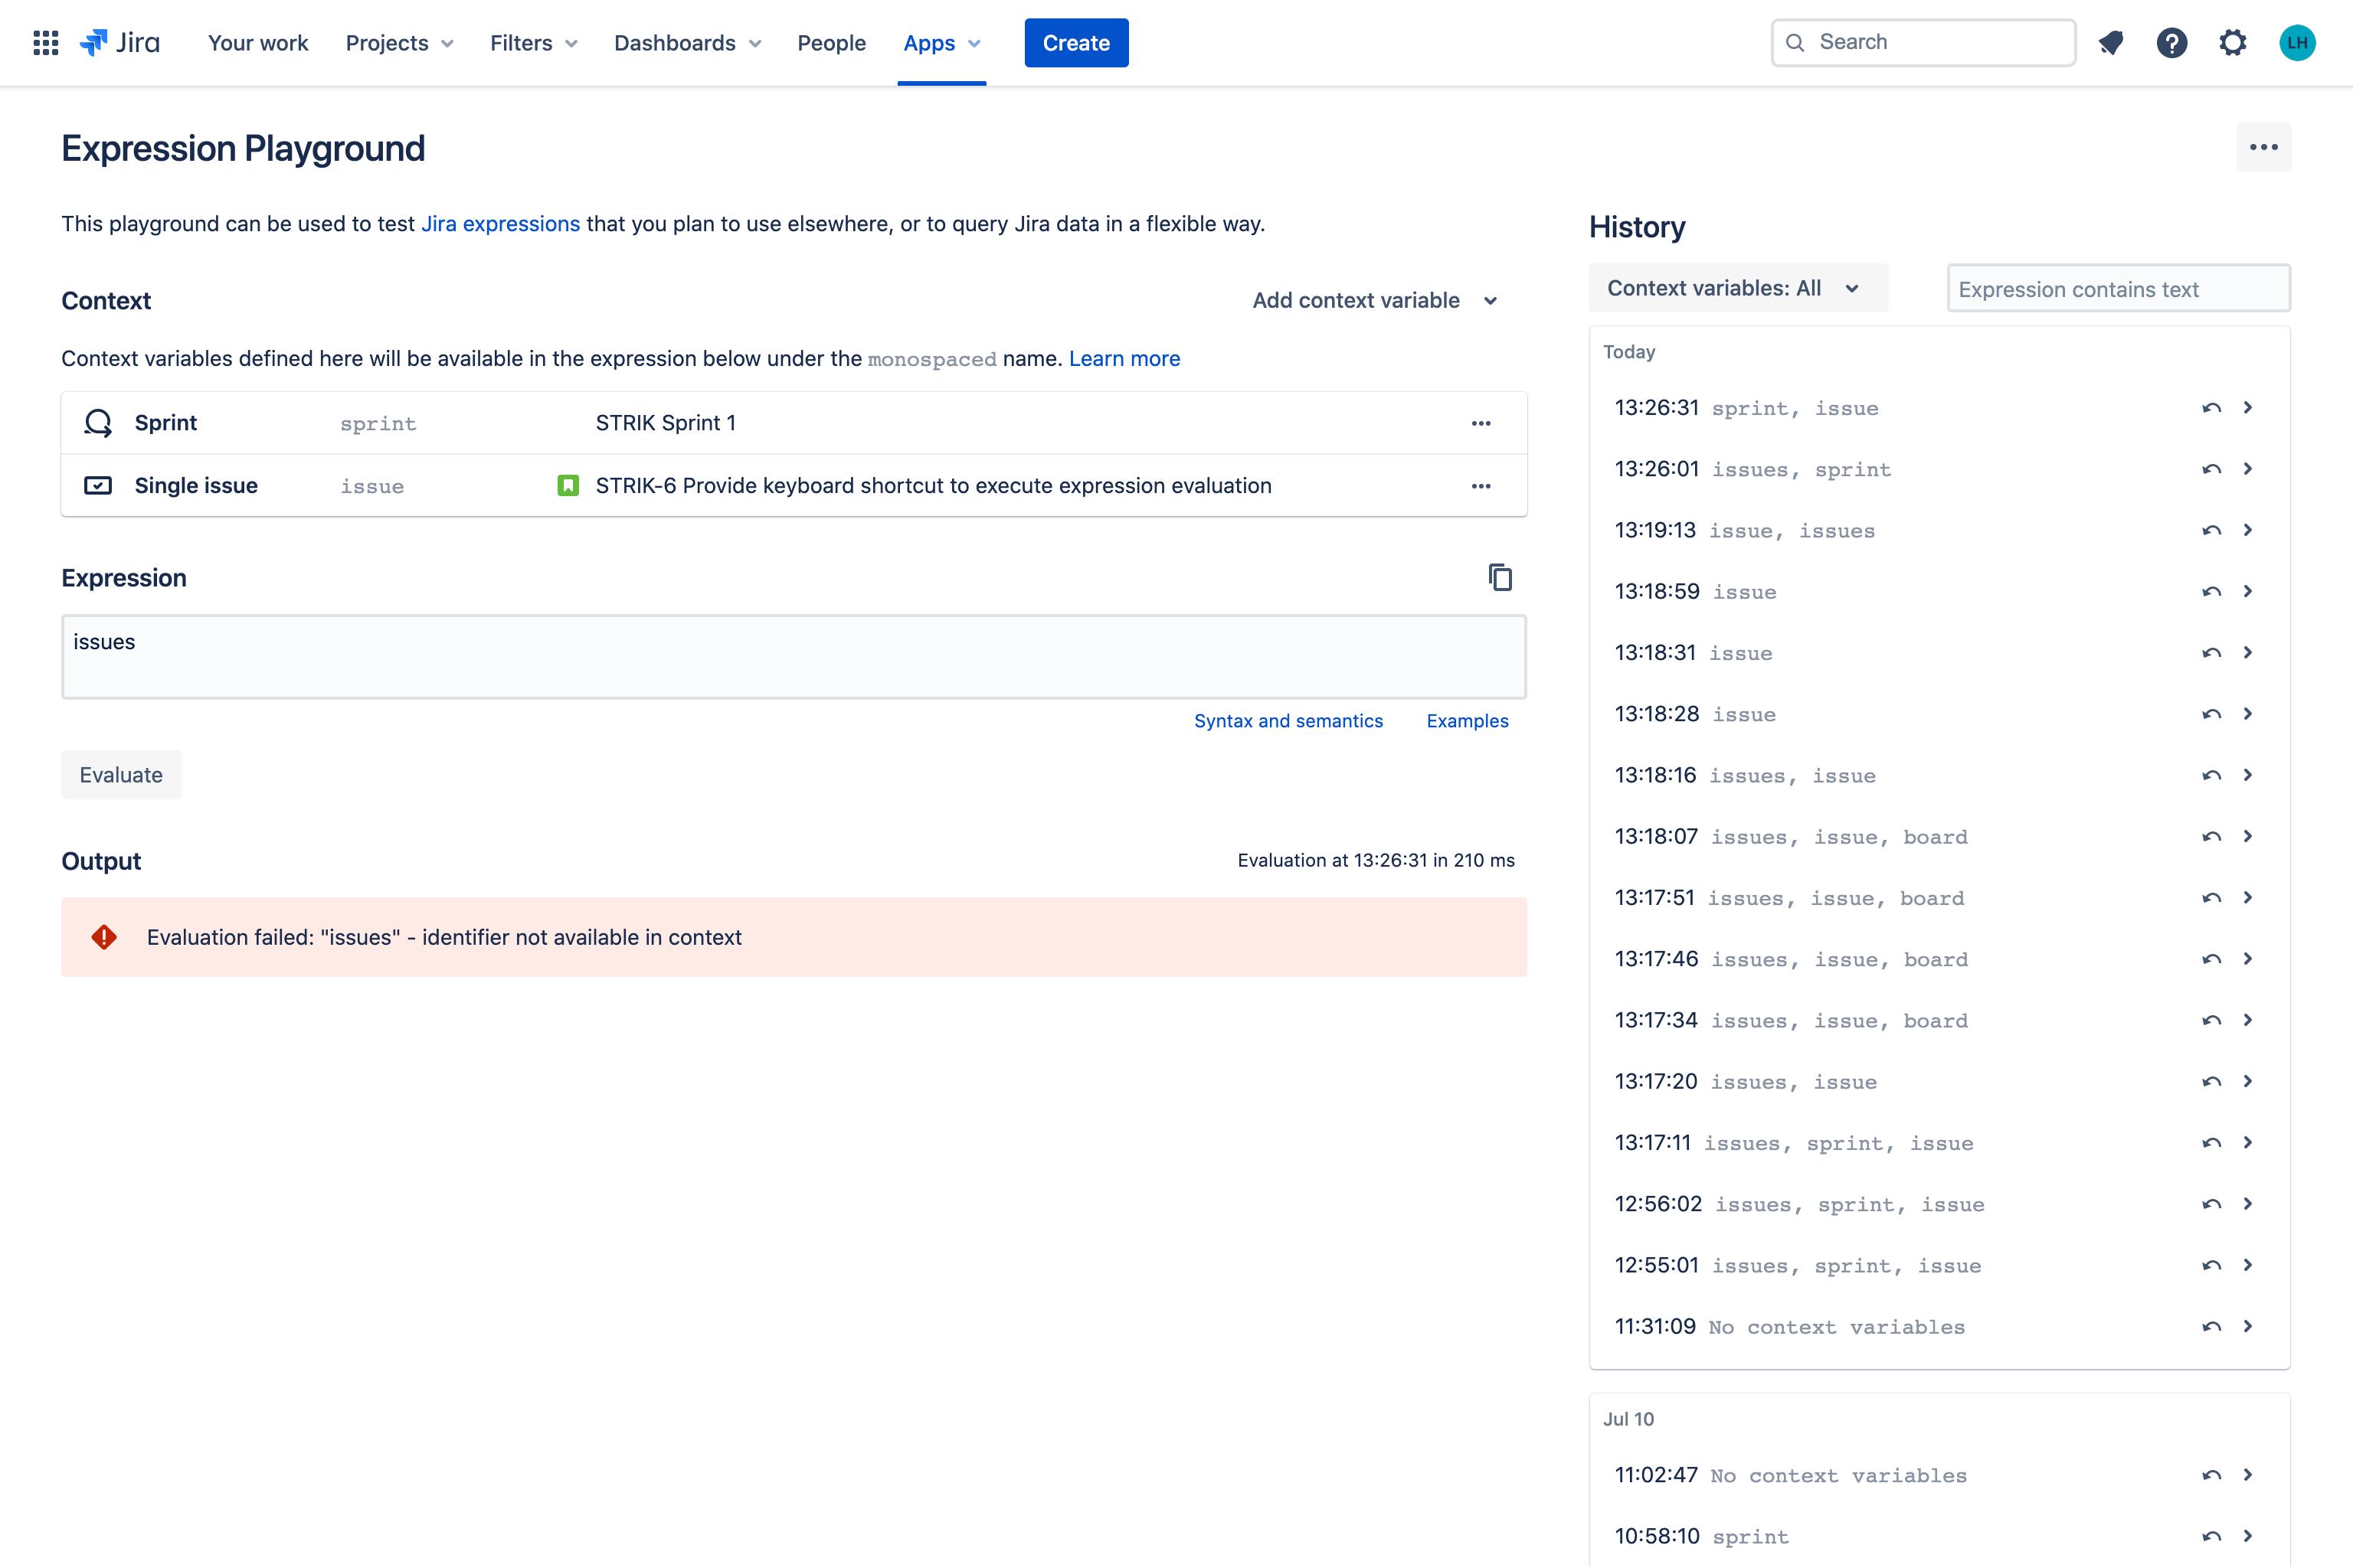2353x1568 pixels.
Task: Click the notifications icon
Action: (x=2111, y=43)
